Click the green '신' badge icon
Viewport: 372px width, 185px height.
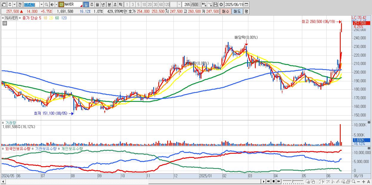(61, 4)
